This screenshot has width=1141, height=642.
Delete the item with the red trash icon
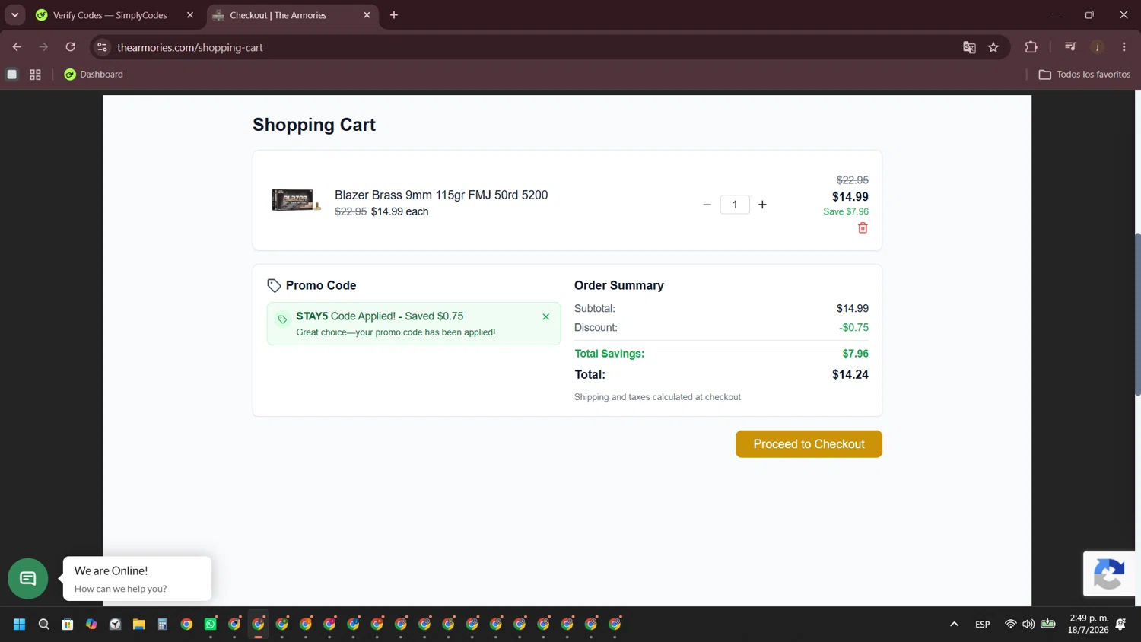click(863, 228)
